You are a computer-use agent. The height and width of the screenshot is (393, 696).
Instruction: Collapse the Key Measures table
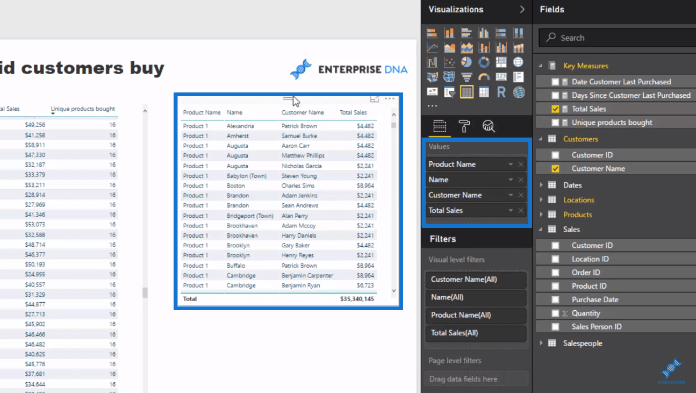click(x=541, y=66)
